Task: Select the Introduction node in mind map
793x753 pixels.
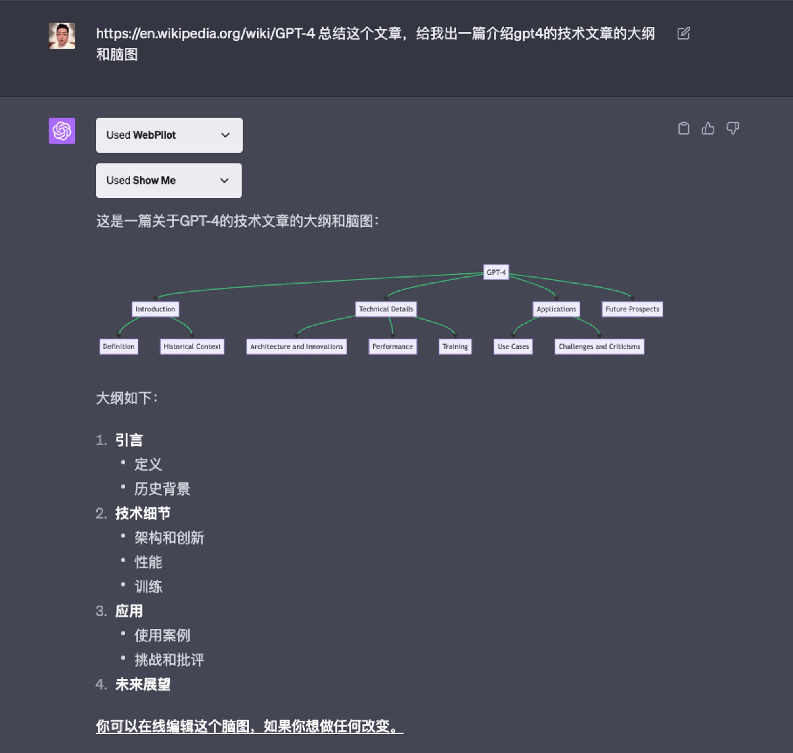Action: pos(155,309)
